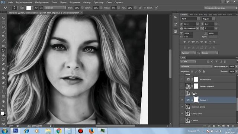Select the Dodge tool
Viewport: 238px width, 134px height.
click(x=3, y=78)
